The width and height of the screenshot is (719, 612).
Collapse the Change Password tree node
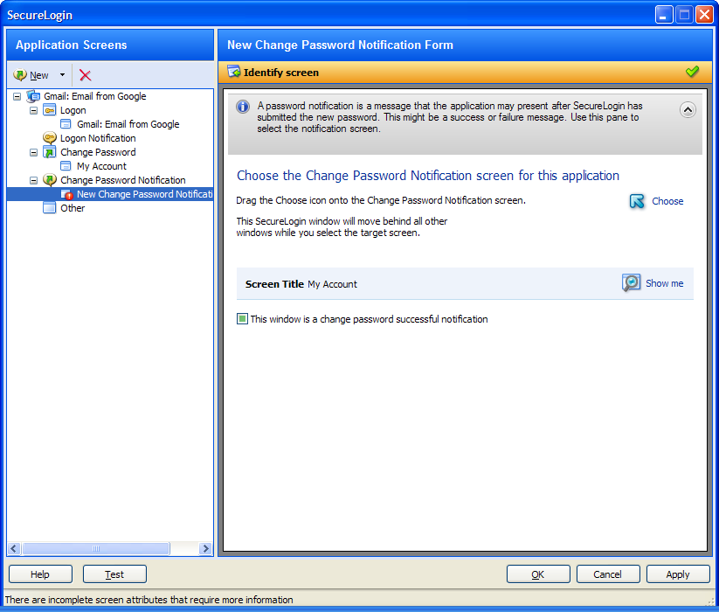pyautogui.click(x=33, y=152)
